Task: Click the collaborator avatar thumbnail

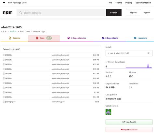Action: (108, 112)
